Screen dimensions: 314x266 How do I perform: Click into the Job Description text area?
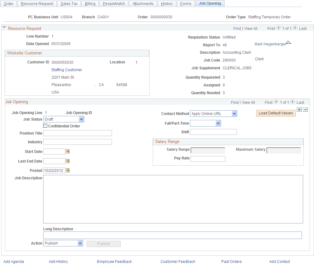[x=173, y=199]
